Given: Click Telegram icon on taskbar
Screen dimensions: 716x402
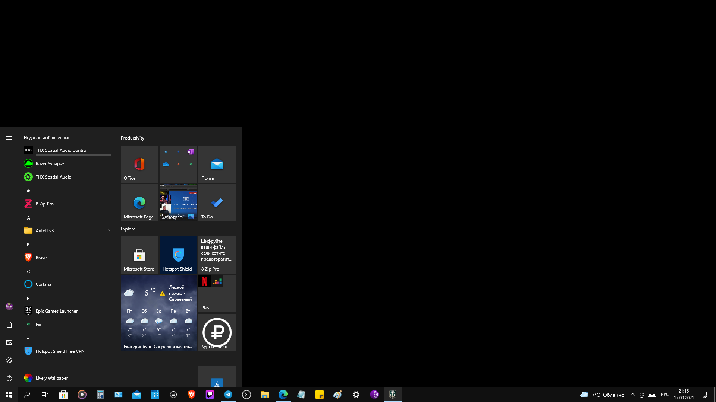Looking at the screenshot, I should point(228,395).
